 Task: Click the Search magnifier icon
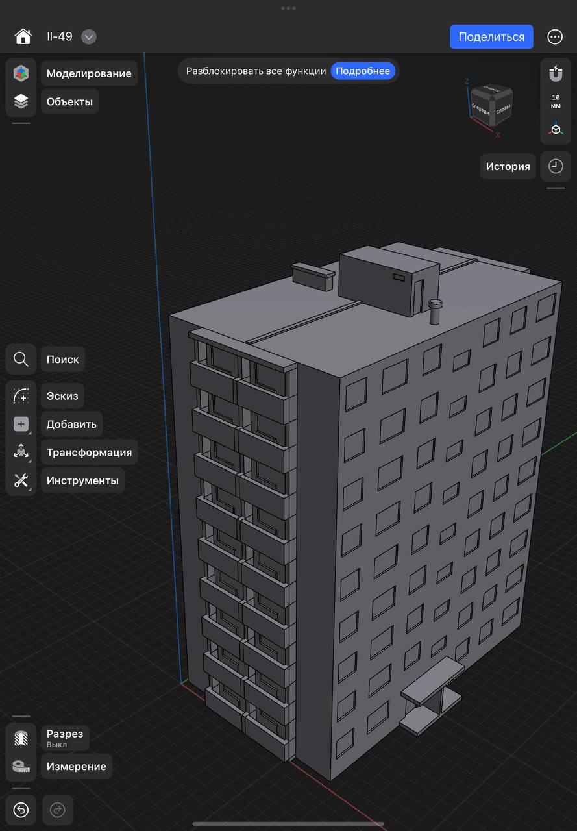pyautogui.click(x=21, y=359)
